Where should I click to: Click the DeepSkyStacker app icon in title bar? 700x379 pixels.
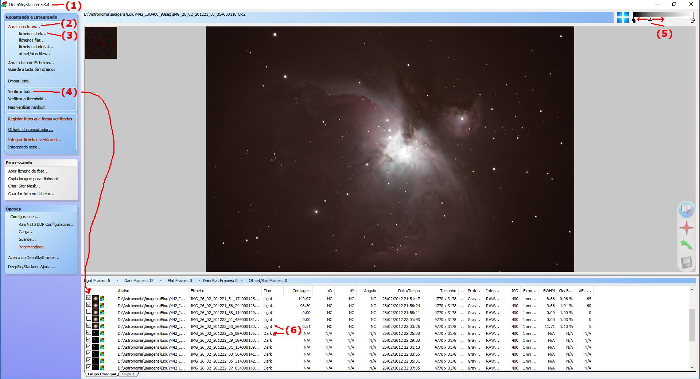click(x=4, y=4)
